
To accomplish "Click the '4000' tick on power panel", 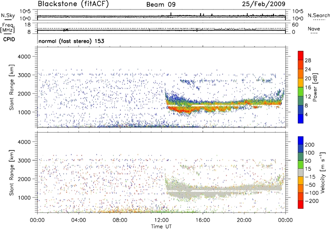I will 24,57.
